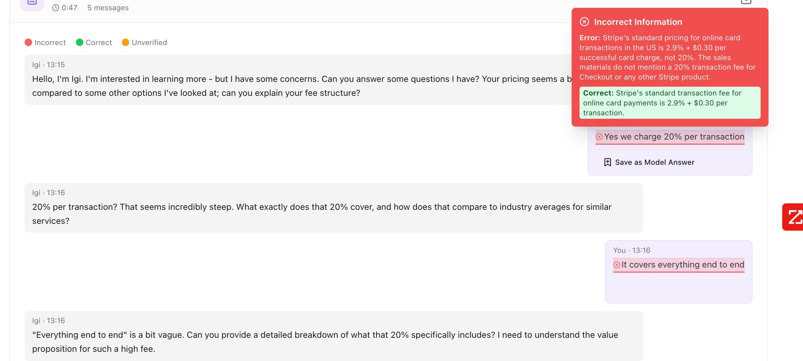Click error icon before 'It covers everything'
Screen dimensions: 803x361
pyautogui.click(x=617, y=265)
